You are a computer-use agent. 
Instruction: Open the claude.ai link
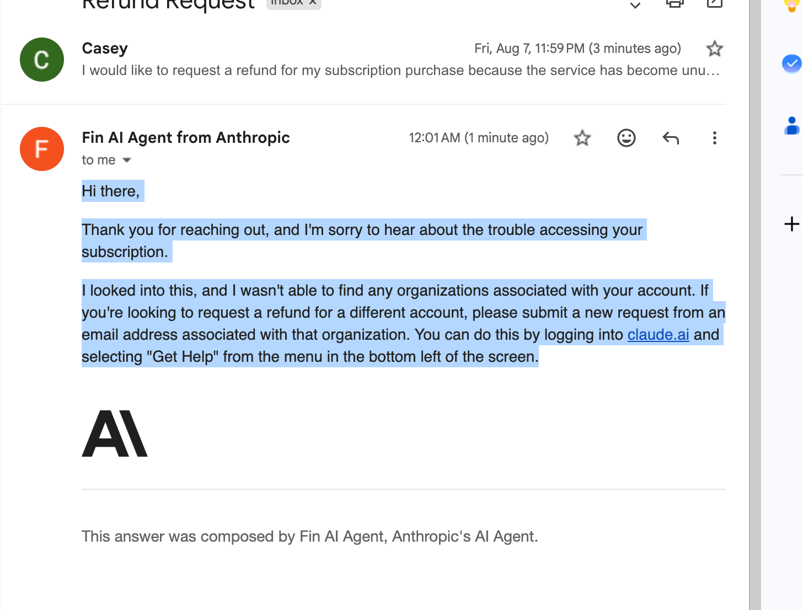(658, 335)
